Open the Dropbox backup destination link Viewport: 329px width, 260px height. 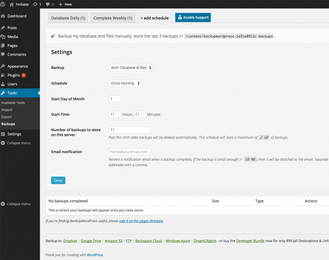point(70,241)
